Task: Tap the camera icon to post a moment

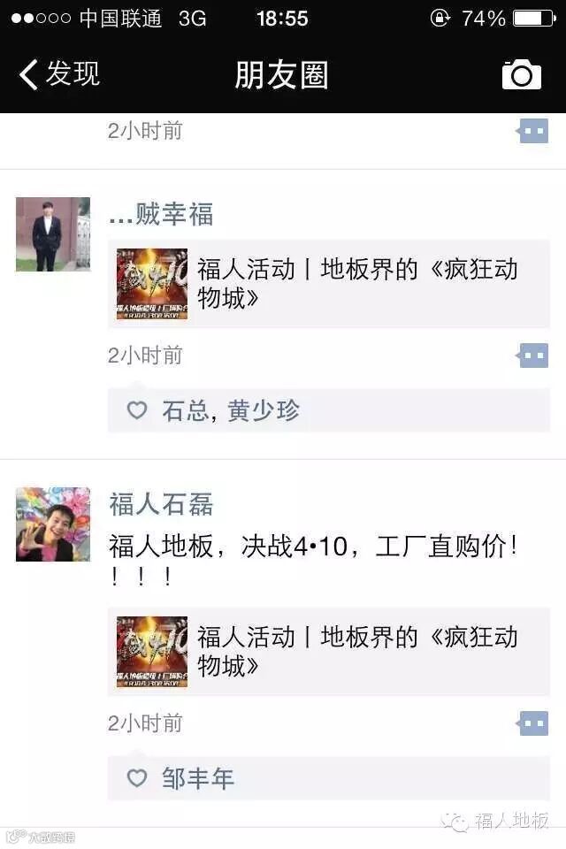Action: pos(522,74)
